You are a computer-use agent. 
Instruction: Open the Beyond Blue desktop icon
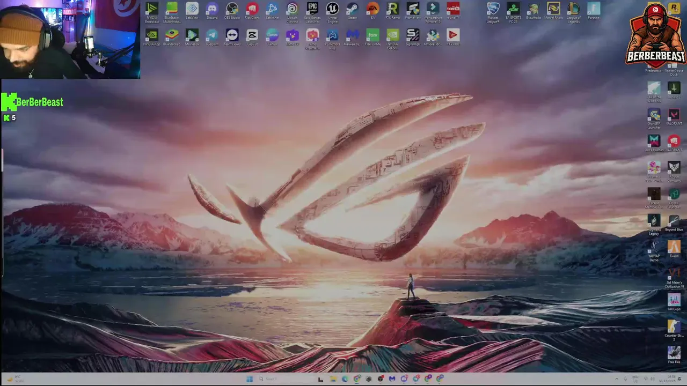[674, 223]
